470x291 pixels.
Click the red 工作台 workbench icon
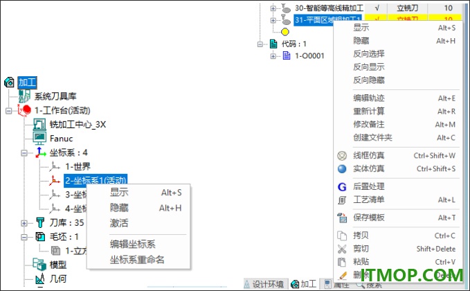point(25,110)
